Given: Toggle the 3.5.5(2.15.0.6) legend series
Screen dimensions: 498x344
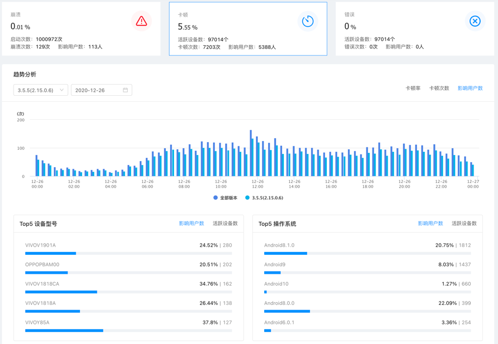Looking at the screenshot, I should click(x=264, y=198).
